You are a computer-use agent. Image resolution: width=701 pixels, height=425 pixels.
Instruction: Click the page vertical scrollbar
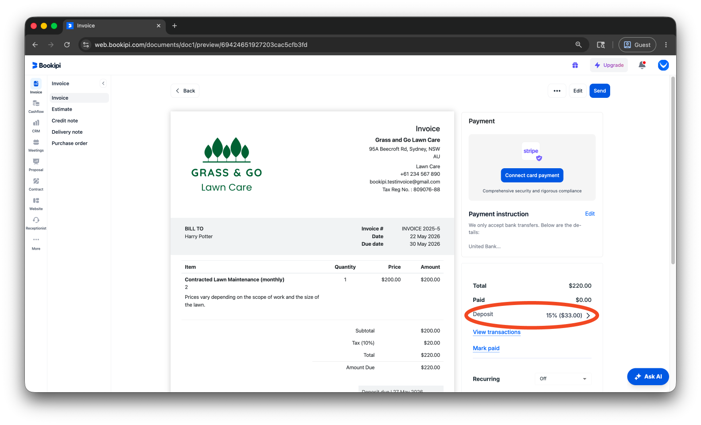(673, 170)
